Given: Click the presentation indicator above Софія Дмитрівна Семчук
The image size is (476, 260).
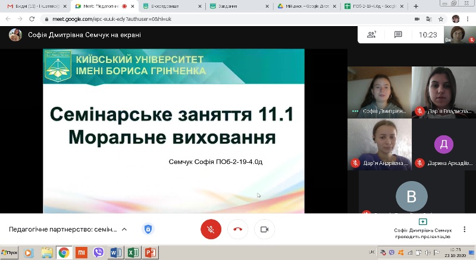Looking at the screenshot, I should pyautogui.click(x=422, y=222).
